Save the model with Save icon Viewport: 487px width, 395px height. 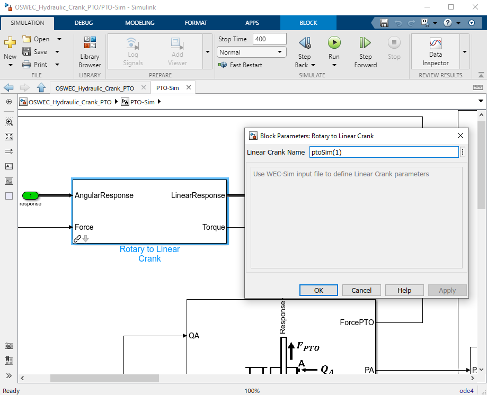click(26, 51)
